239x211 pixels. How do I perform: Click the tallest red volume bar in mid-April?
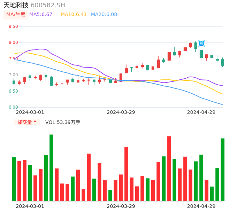click(169, 169)
